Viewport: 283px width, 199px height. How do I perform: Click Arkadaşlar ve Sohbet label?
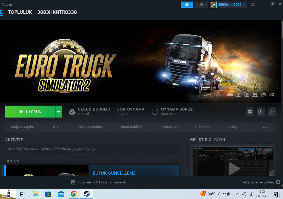258,182
